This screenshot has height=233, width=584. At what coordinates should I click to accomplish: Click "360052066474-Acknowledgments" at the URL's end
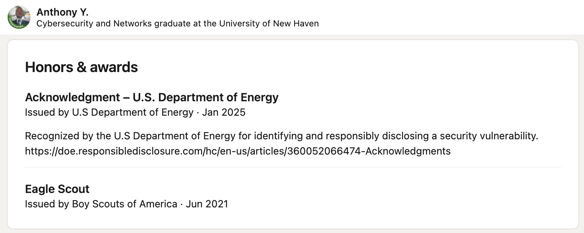[369, 151]
